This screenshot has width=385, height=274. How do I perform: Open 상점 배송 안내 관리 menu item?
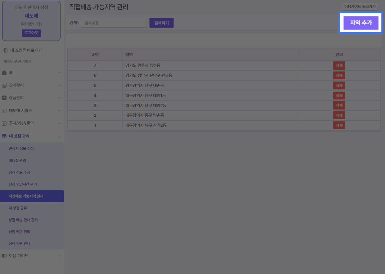pos(23,220)
